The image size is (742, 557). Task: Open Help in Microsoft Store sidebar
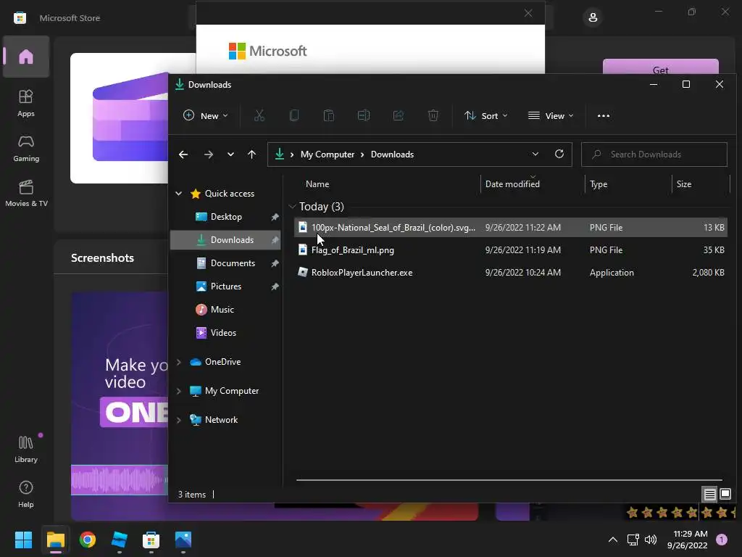[x=26, y=494]
